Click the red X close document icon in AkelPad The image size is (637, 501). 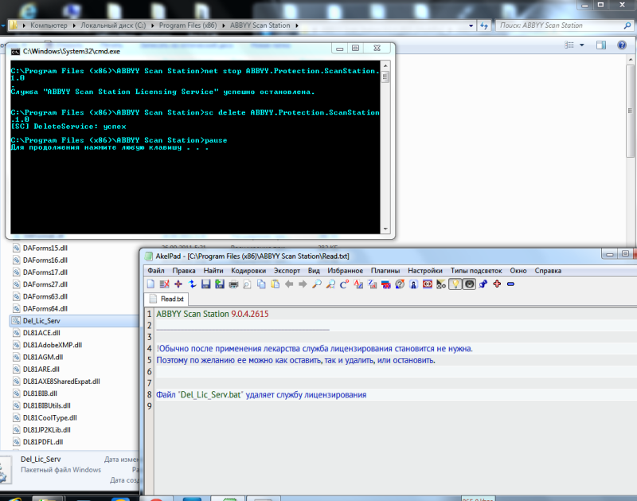165,284
